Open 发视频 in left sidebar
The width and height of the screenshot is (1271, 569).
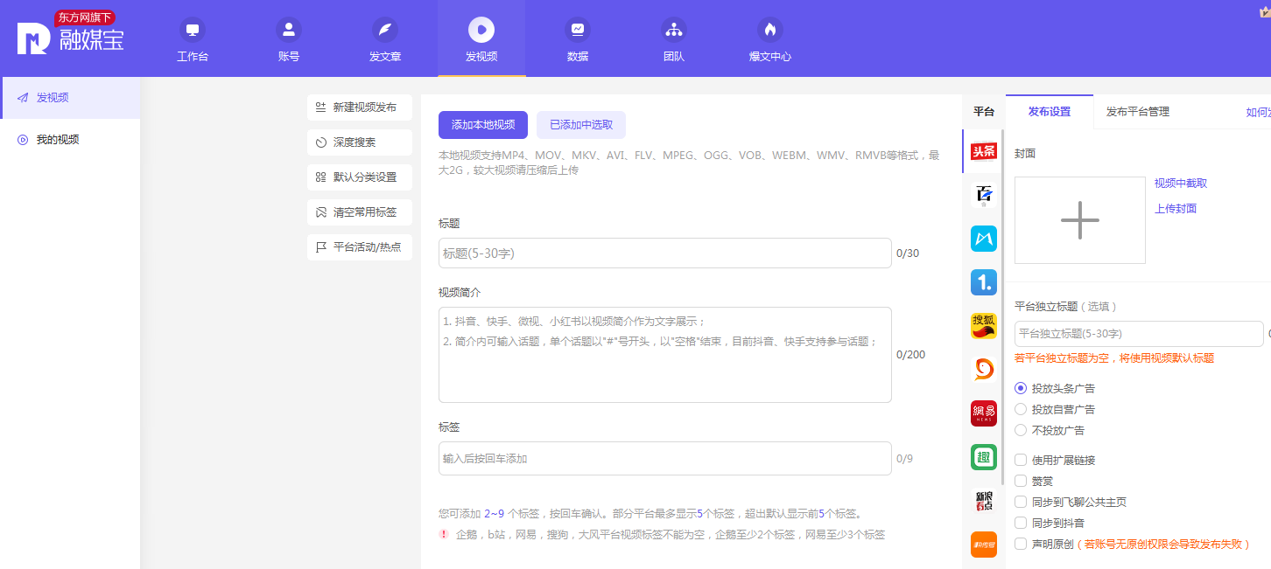tap(70, 98)
